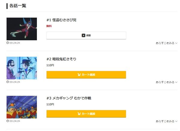This screenshot has height=131, width=180.
Task: Open the title link #2 暗殺鬼紅さそり
Action: tap(61, 59)
